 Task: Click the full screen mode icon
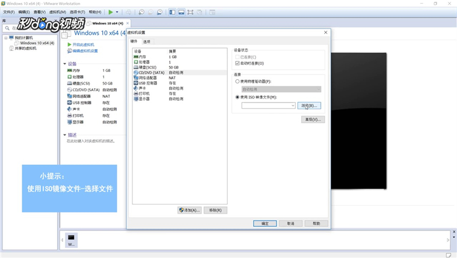[x=191, y=12]
